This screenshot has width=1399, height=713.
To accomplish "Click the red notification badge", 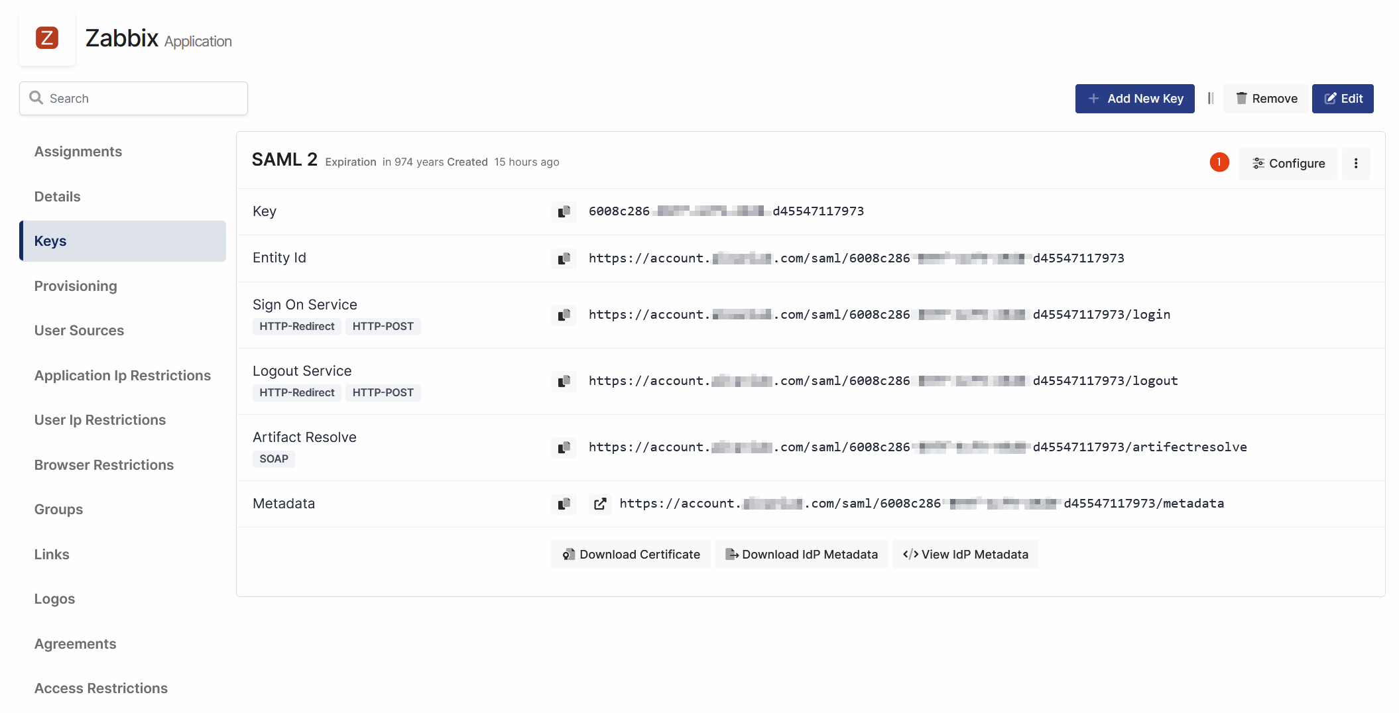I will (x=1219, y=162).
